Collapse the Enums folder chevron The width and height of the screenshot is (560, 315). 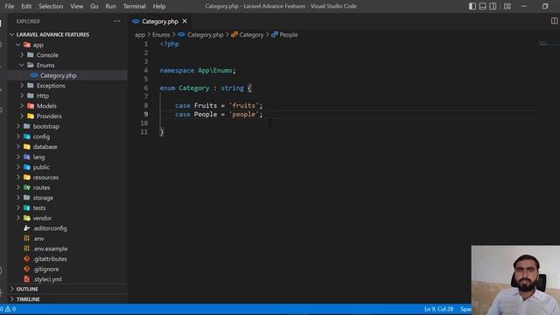click(22, 65)
